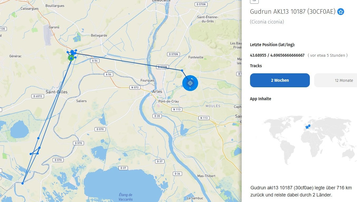Click the blue favorite star beside Gudrun's name
Screen dimensions: 357x202
pyautogui.click(x=341, y=12)
